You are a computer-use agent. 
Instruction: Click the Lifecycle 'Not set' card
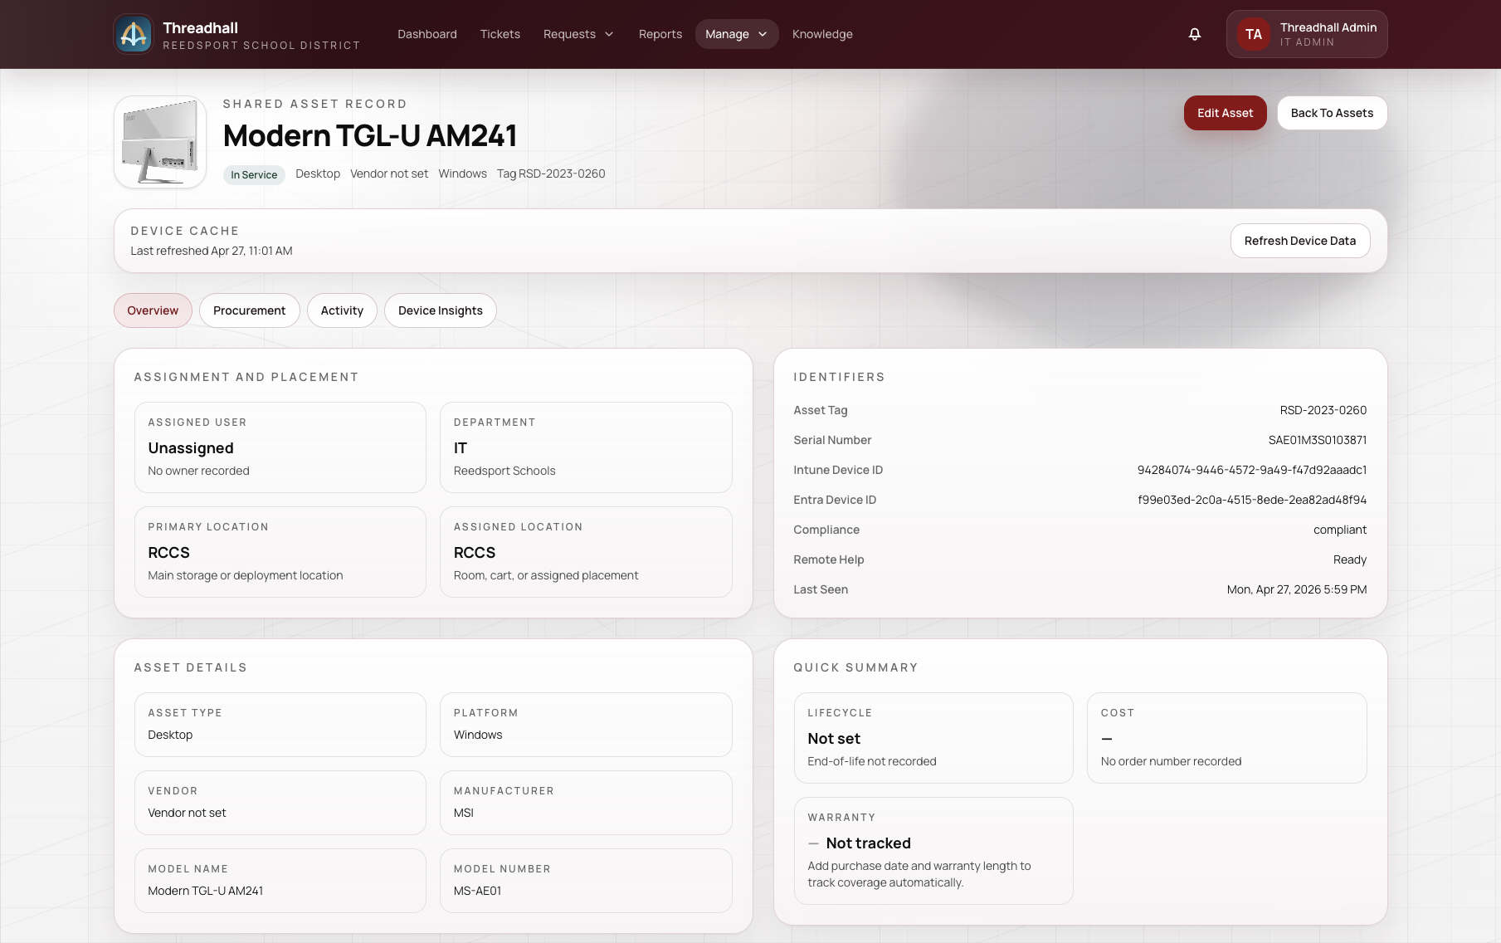point(933,738)
